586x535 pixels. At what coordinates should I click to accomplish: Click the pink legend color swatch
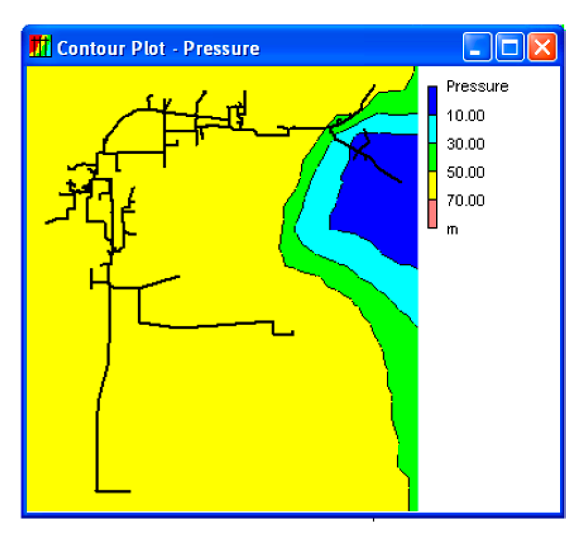pyautogui.click(x=432, y=214)
